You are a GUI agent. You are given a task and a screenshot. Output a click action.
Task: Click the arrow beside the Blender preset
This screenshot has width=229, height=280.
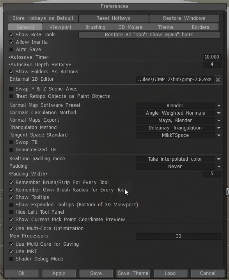point(219,106)
